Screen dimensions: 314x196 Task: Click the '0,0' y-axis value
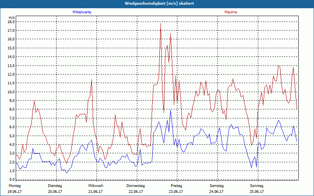coord(12,180)
